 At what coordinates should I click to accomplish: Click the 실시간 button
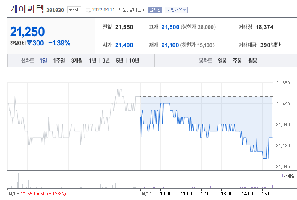(155, 10)
